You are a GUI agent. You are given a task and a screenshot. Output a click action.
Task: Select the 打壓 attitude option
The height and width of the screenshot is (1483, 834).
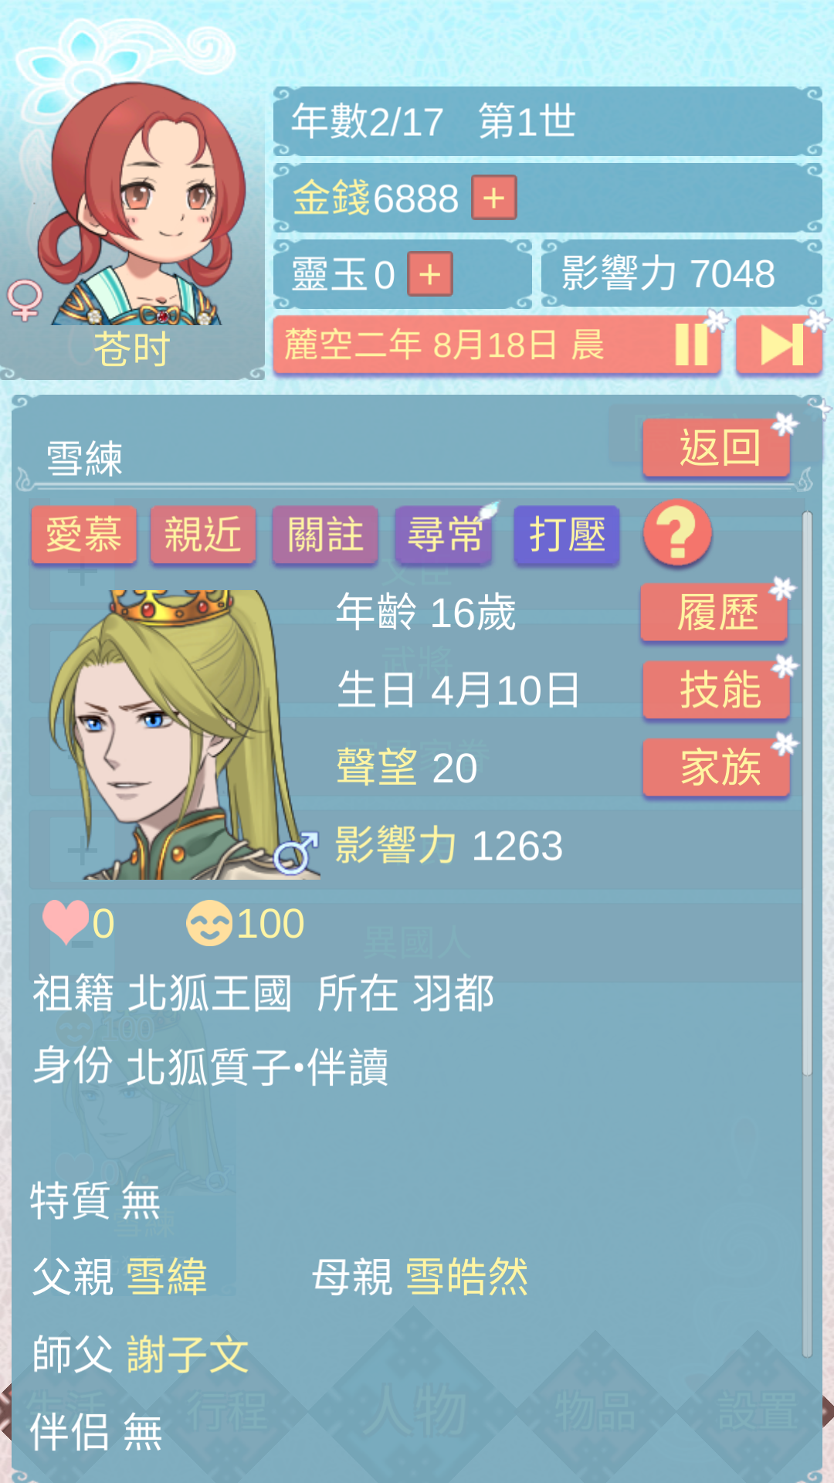coord(567,534)
